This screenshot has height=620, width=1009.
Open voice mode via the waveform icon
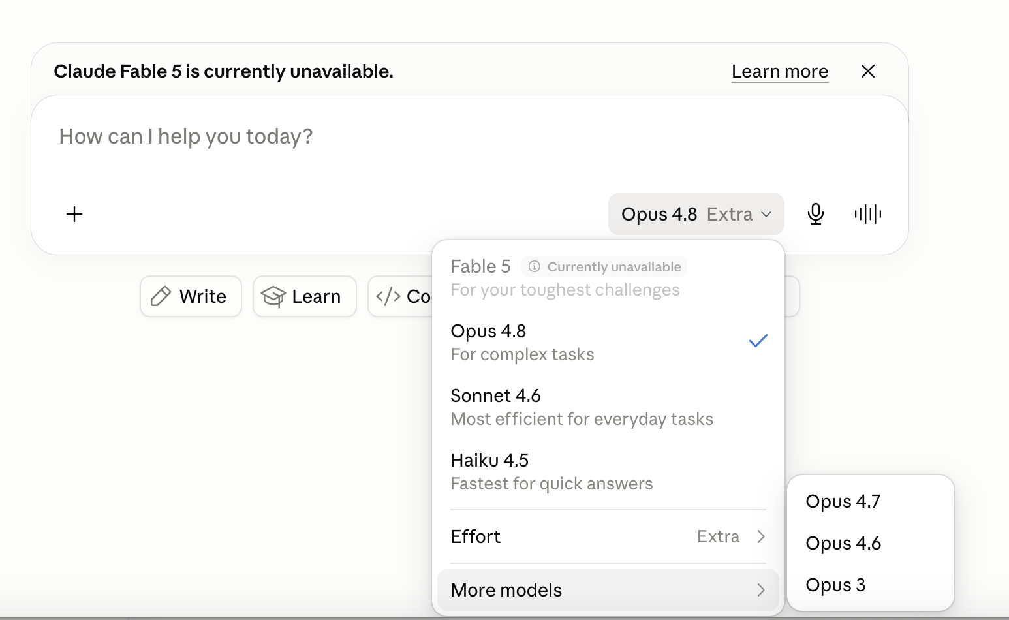868,214
